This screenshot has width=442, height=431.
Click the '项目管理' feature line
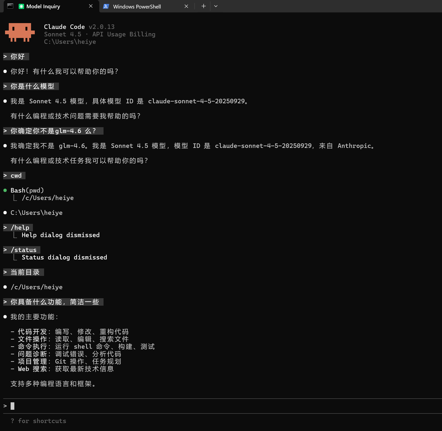[x=66, y=361]
